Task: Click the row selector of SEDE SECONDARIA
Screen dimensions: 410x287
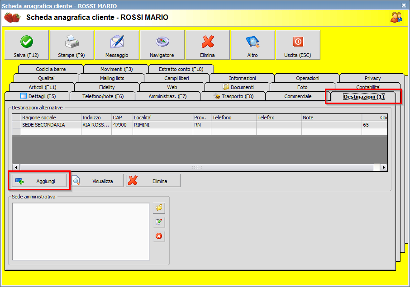Action: pos(16,125)
